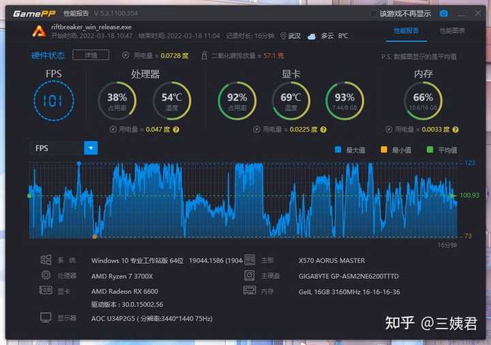Click the green average marker at chart left edge

point(29,196)
